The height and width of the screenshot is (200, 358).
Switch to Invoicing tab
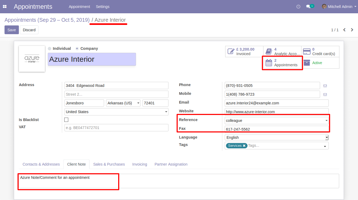(x=140, y=164)
